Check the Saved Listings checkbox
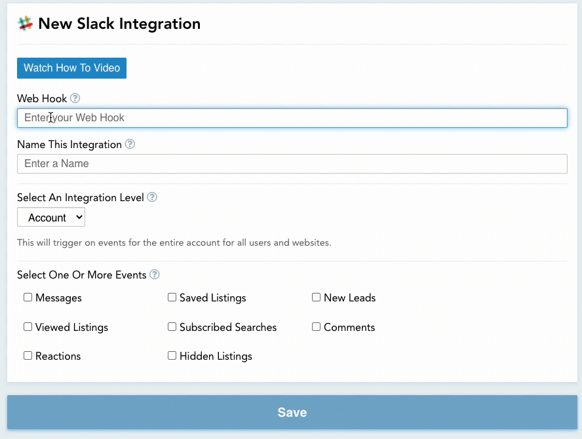Image resolution: width=582 pixels, height=439 pixels. (172, 297)
